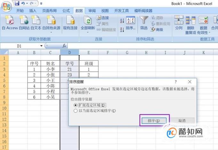Click 重新应用 filter button
The width and height of the screenshot is (218, 150).
tap(161, 24)
